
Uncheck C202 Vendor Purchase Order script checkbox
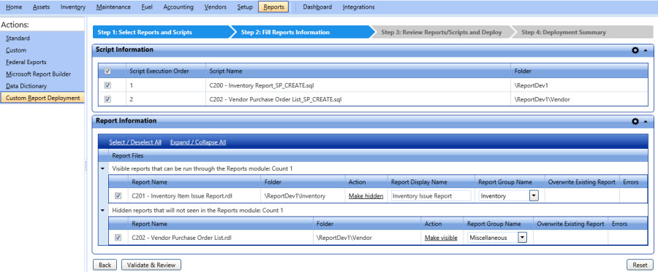107,100
